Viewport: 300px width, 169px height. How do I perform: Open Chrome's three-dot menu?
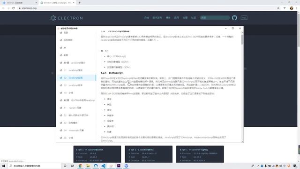click(x=297, y=8)
